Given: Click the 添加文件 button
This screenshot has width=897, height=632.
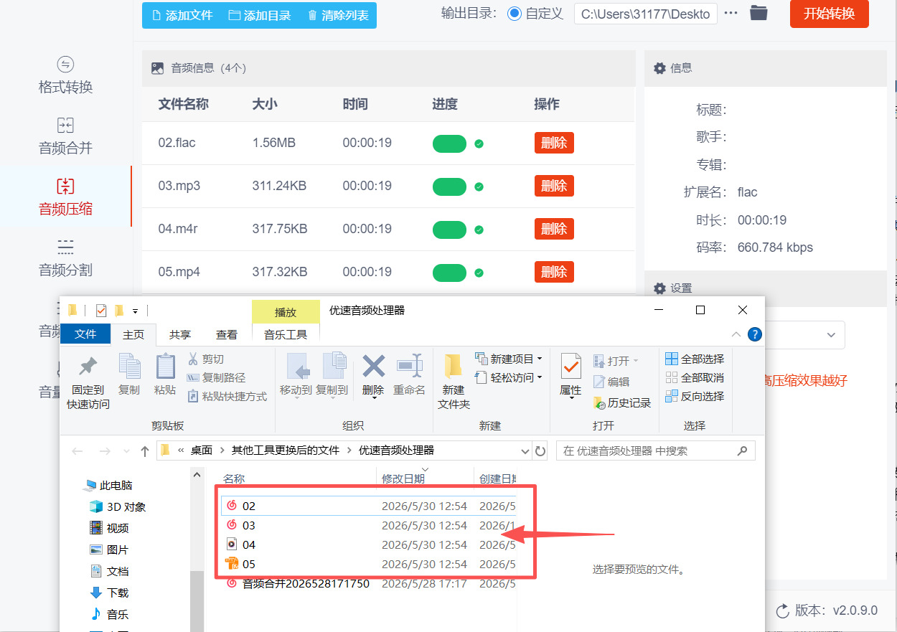Looking at the screenshot, I should point(182,15).
